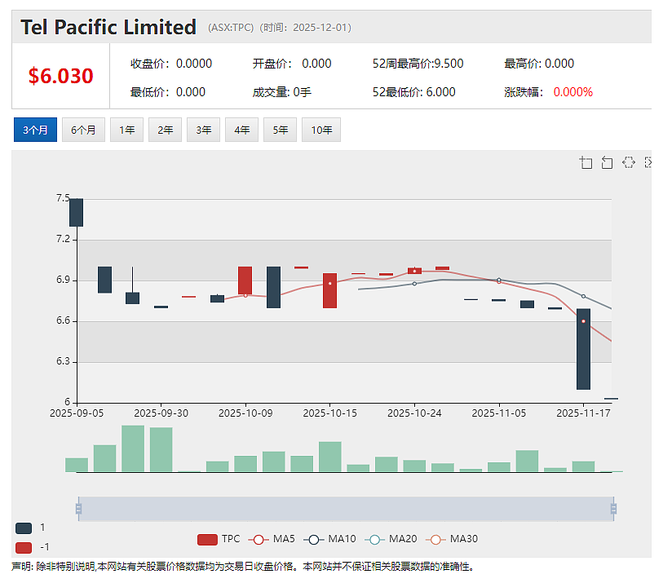
Task: Toggle the MA5 line legend
Action: tap(272, 539)
